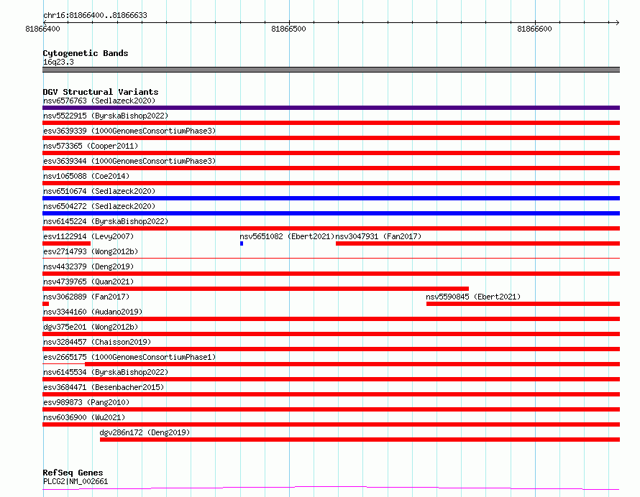Click ruler position 81866600
640x497 pixels.
point(535,29)
